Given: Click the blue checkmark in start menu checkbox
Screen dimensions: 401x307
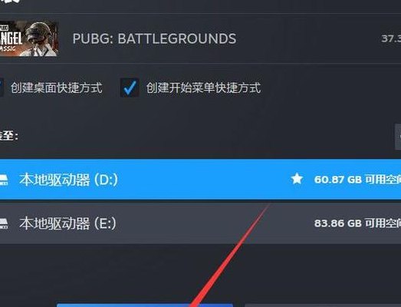Looking at the screenshot, I should [x=130, y=87].
